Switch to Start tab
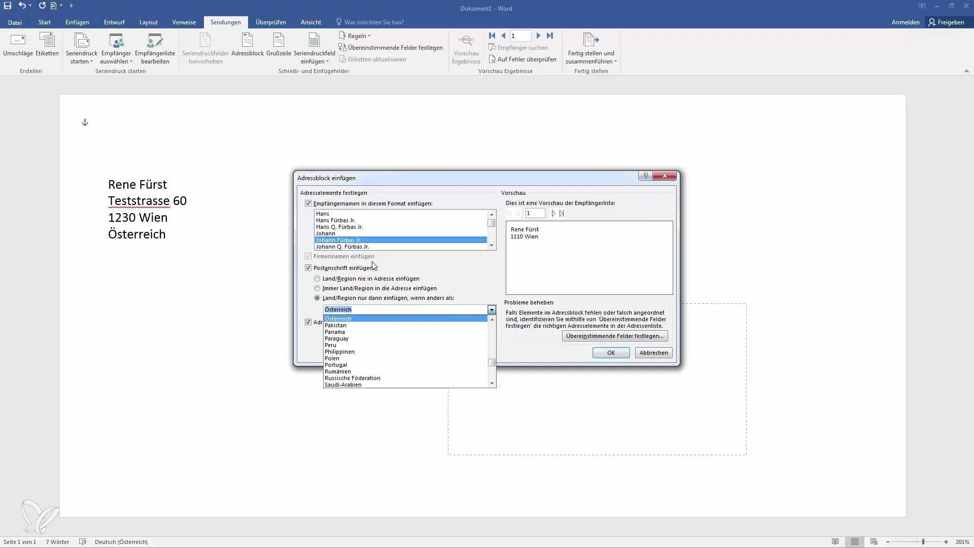This screenshot has height=548, width=974. coord(44,22)
